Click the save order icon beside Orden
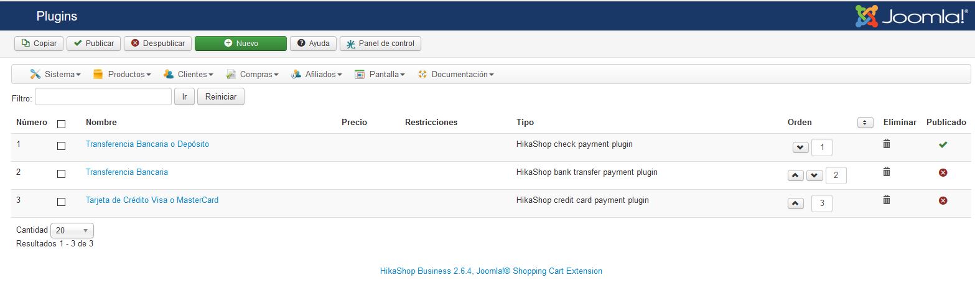Viewport: 975px width, 285px height. point(865,123)
